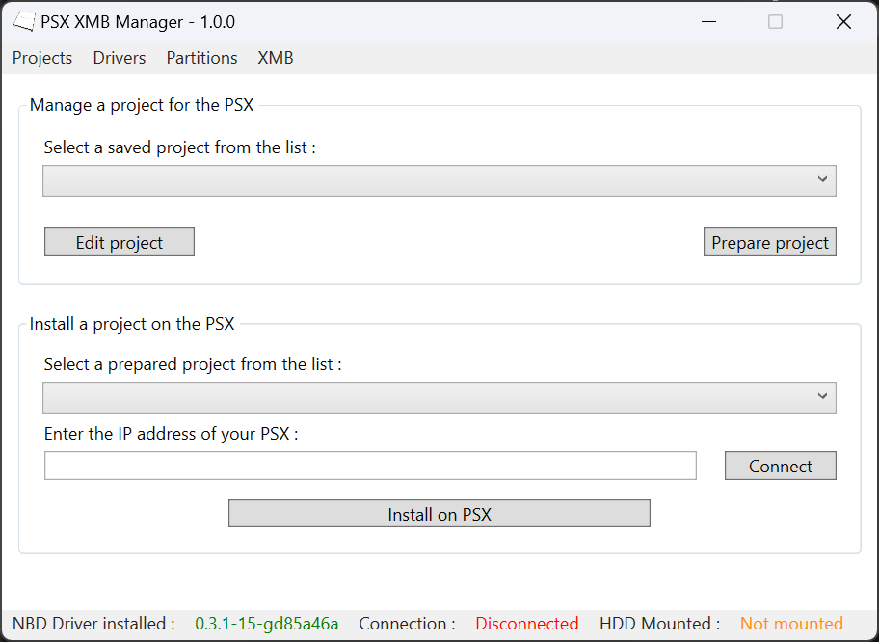Screen dimensions: 879x642
Task: Open the Drivers menu
Action: (x=119, y=58)
